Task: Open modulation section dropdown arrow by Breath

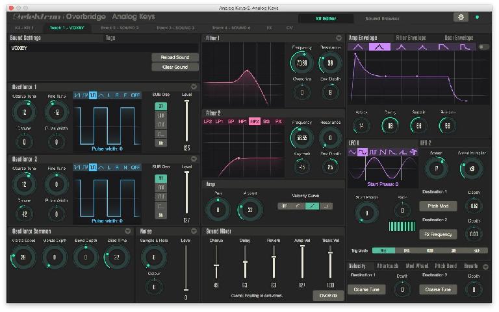Action: coord(485,267)
